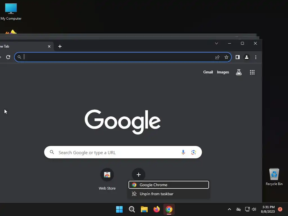The height and width of the screenshot is (216, 288).
Task: Close the New Tab tab
Action: (x=49, y=46)
